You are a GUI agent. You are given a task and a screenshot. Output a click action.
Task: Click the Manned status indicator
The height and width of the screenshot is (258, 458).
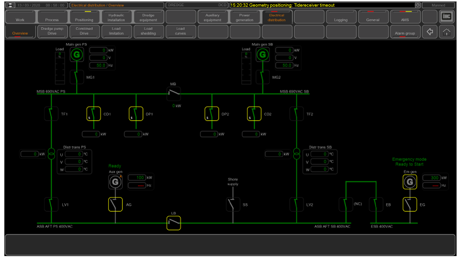point(438,5)
